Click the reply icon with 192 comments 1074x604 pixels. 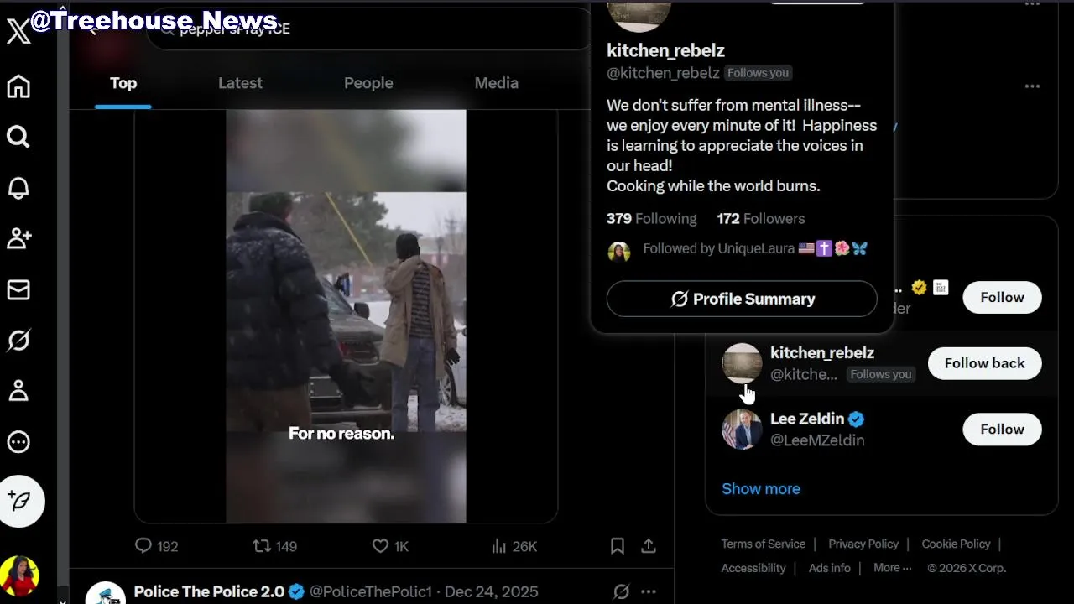pyautogui.click(x=143, y=546)
